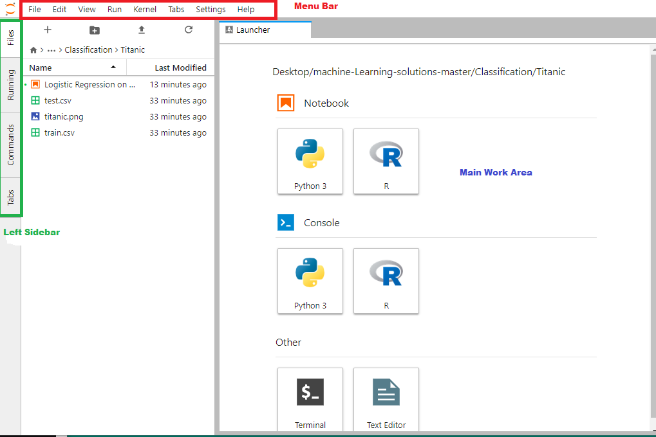Sort files by Last Modified
The width and height of the screenshot is (656, 437).
pos(180,67)
